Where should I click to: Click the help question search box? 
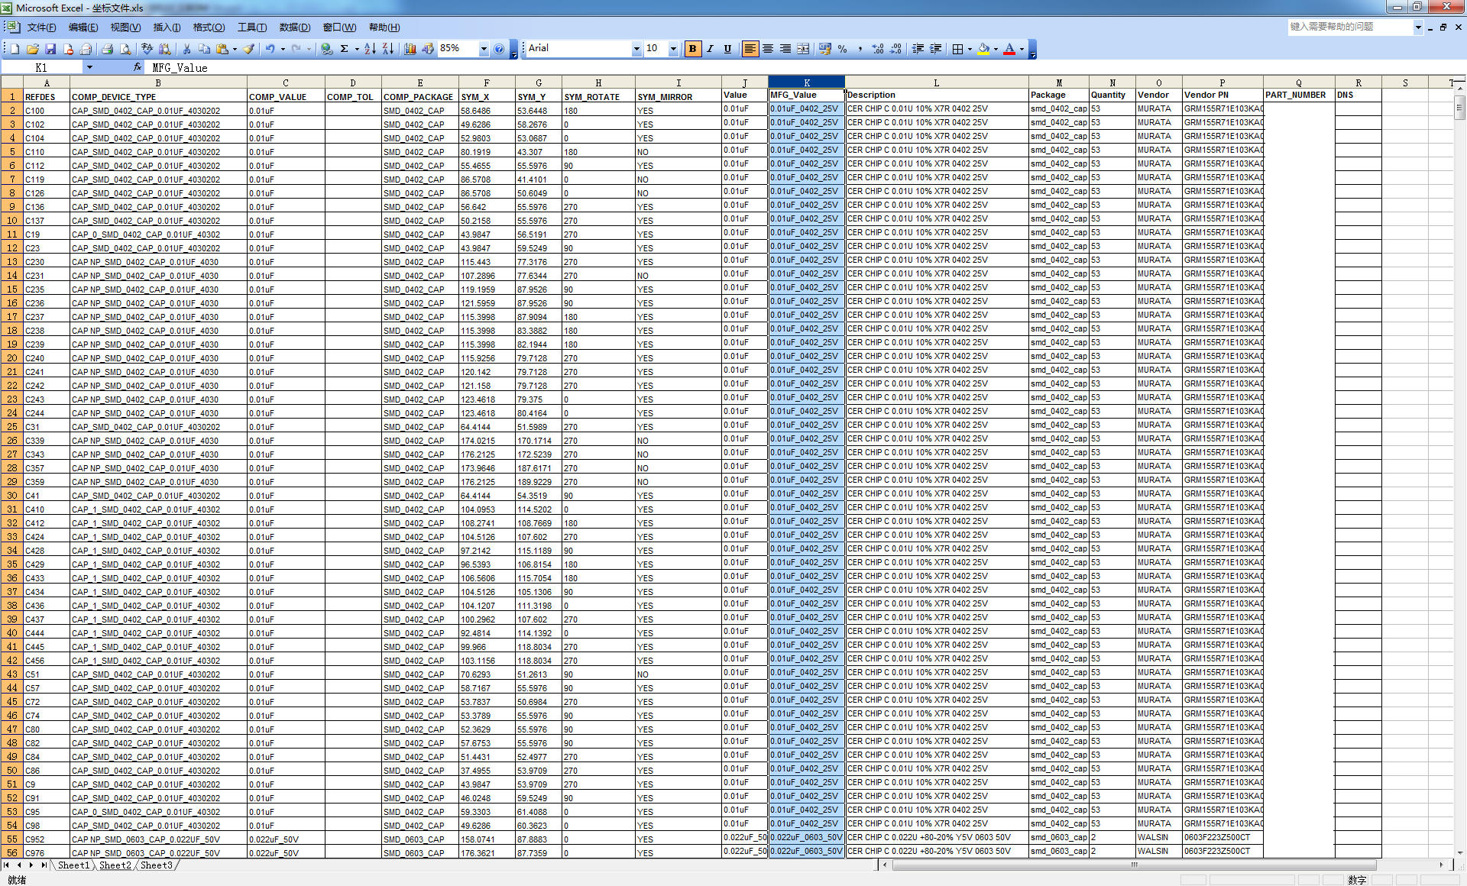[1349, 27]
